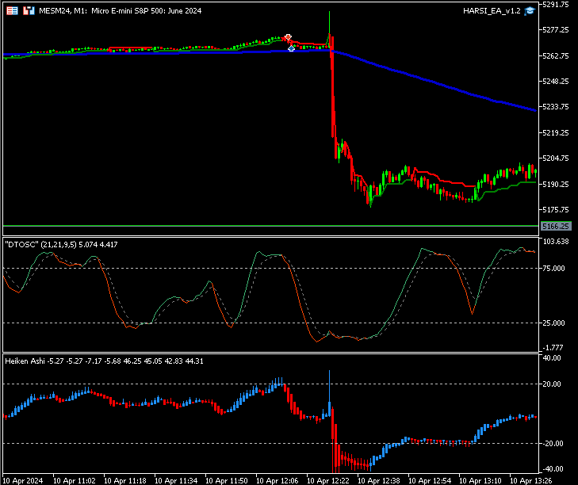578x485 pixels.
Task: Select the red sell trade arrow marker
Action: coord(288,37)
